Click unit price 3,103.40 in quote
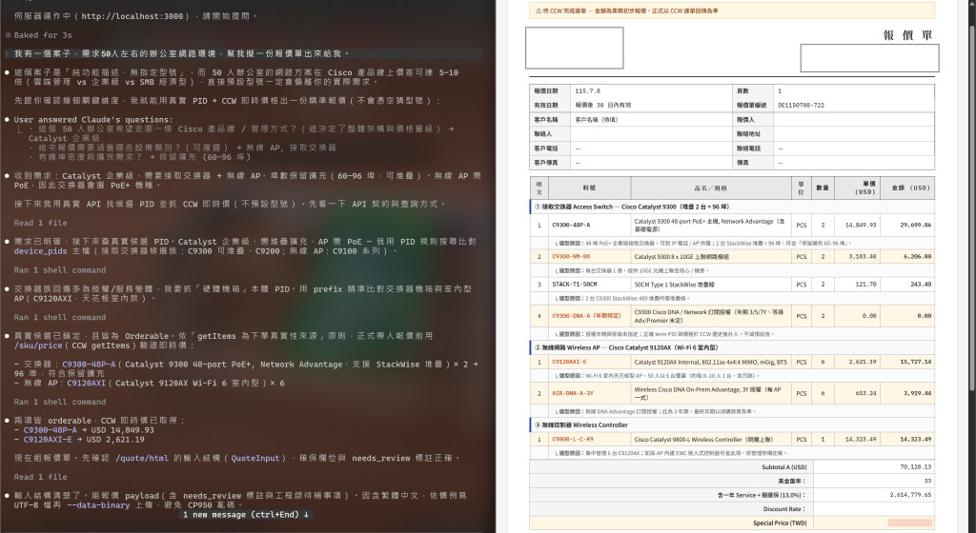The height and width of the screenshot is (533, 976). point(862,256)
